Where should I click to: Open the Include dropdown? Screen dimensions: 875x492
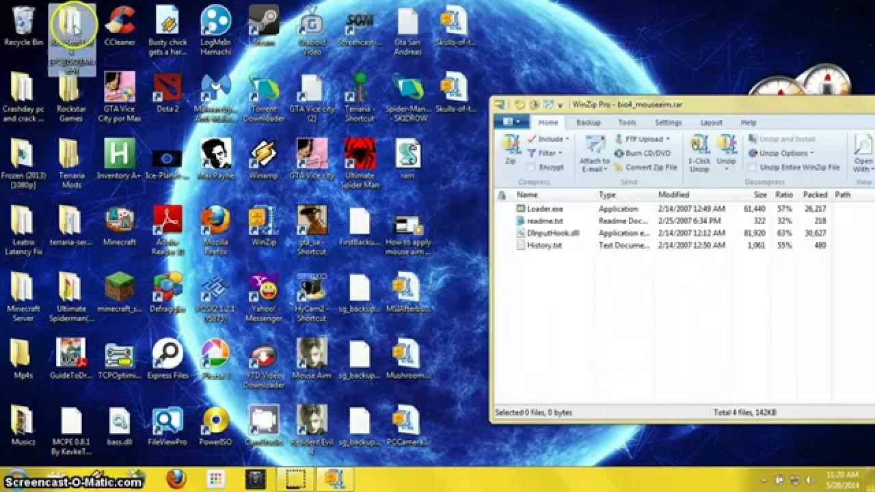pyautogui.click(x=548, y=139)
